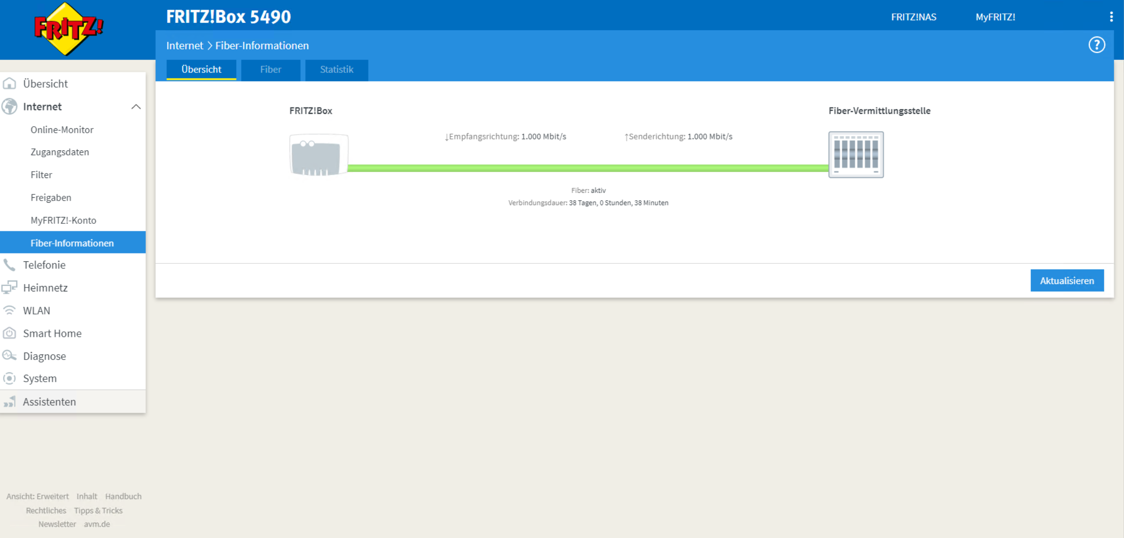Switch to the Statistik tab
This screenshot has width=1124, height=538.
point(337,70)
